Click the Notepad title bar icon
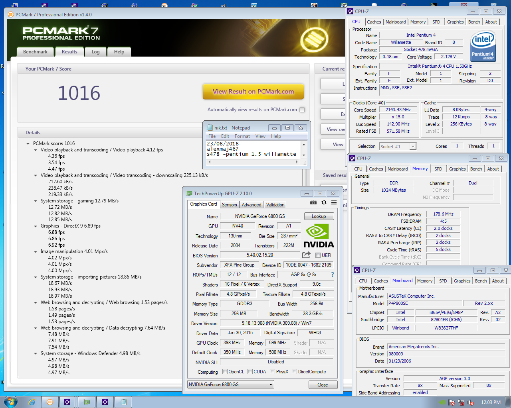Viewport: 511px width, 408px height. coord(210,127)
